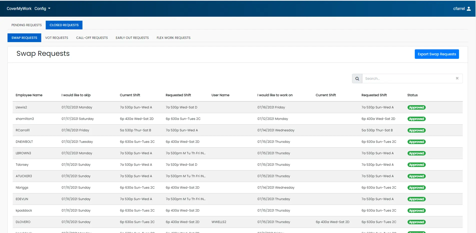476x233 pixels.
Task: Click Approved badge in shamilton3 row
Action: pyautogui.click(x=416, y=119)
